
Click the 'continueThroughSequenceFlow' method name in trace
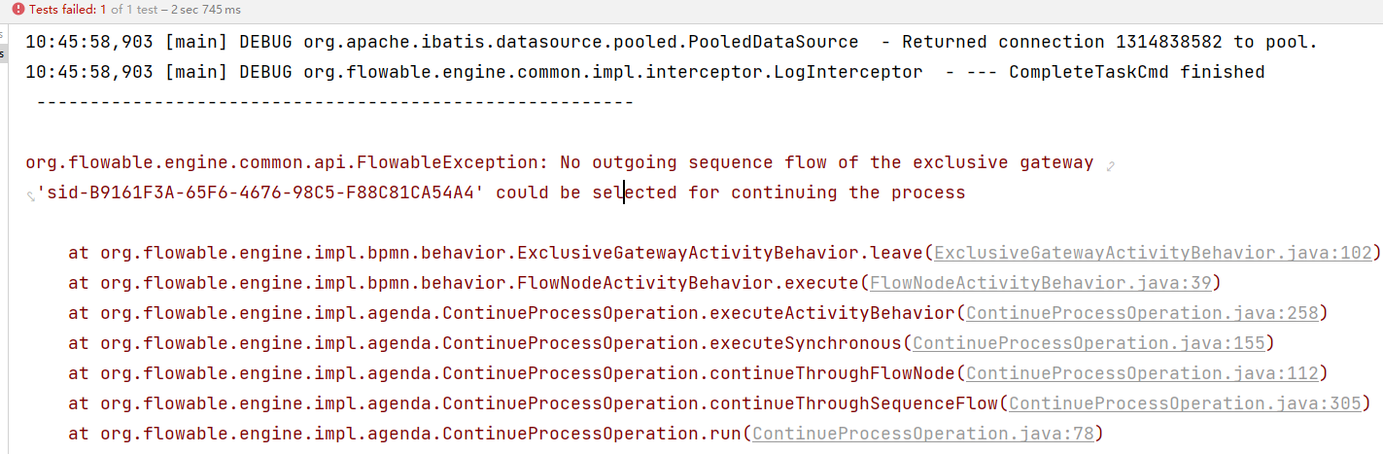click(853, 403)
